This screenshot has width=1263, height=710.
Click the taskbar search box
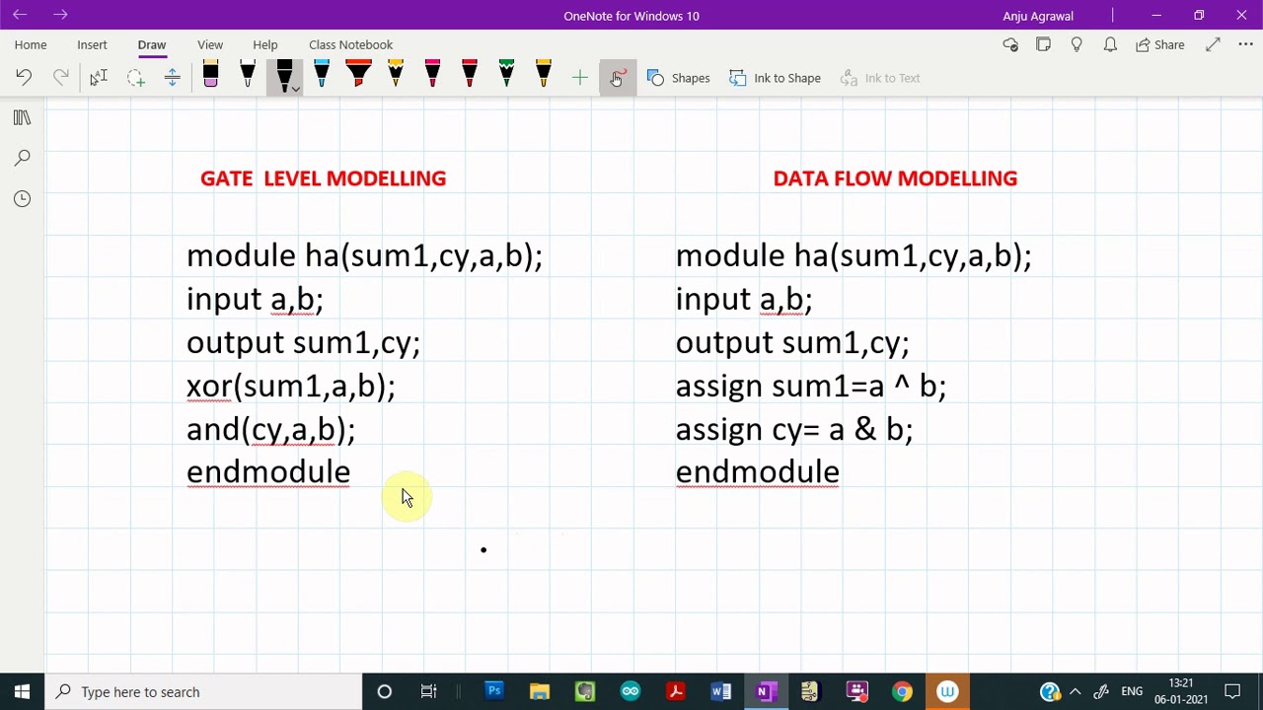204,691
